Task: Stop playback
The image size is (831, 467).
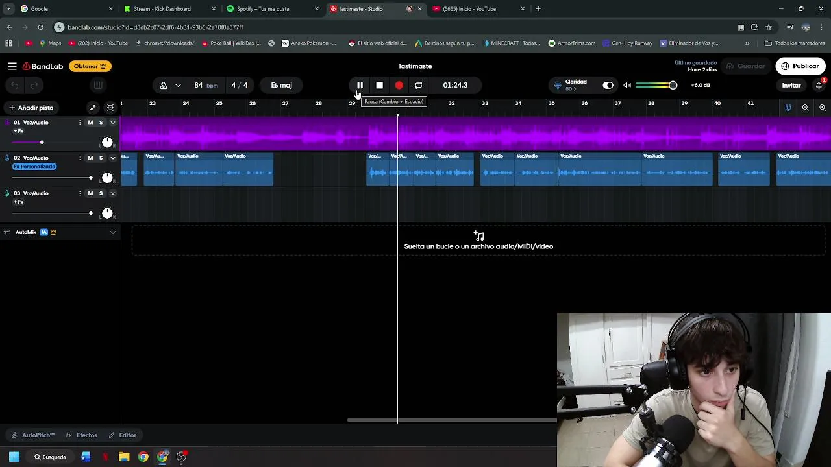Action: pos(379,85)
